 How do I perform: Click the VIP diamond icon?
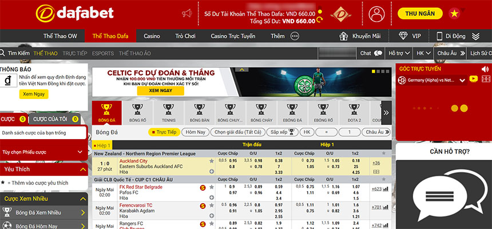[x=403, y=35]
